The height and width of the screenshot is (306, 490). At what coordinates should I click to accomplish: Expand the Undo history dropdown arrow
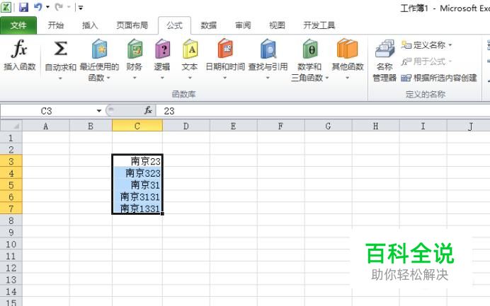coord(48,7)
